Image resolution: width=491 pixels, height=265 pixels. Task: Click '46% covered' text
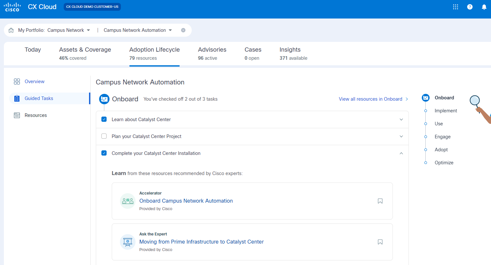73,58
